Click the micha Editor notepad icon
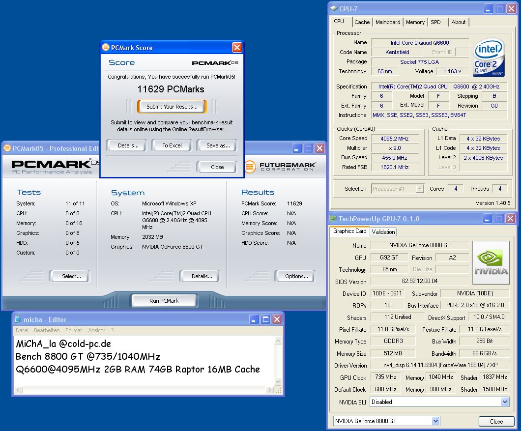Viewport: 521px width, 431px height. tap(18, 319)
